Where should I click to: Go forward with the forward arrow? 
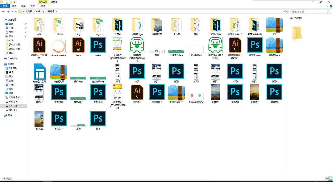click(x=9, y=12)
